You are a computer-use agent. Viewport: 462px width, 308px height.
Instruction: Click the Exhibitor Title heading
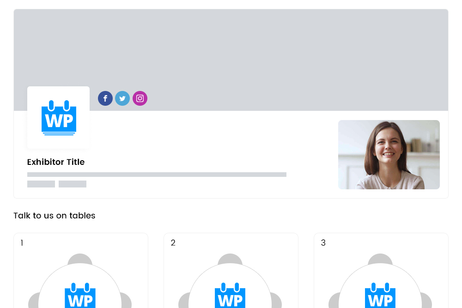[x=56, y=162]
